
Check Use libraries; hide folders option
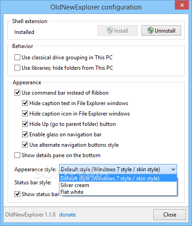[17, 68]
